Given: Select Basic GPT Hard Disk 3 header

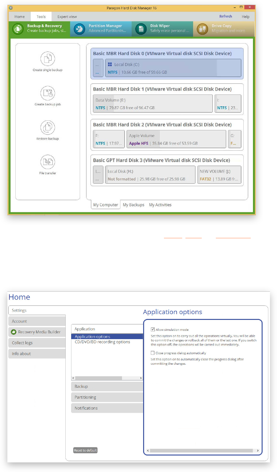Looking at the screenshot, I should [161, 160].
